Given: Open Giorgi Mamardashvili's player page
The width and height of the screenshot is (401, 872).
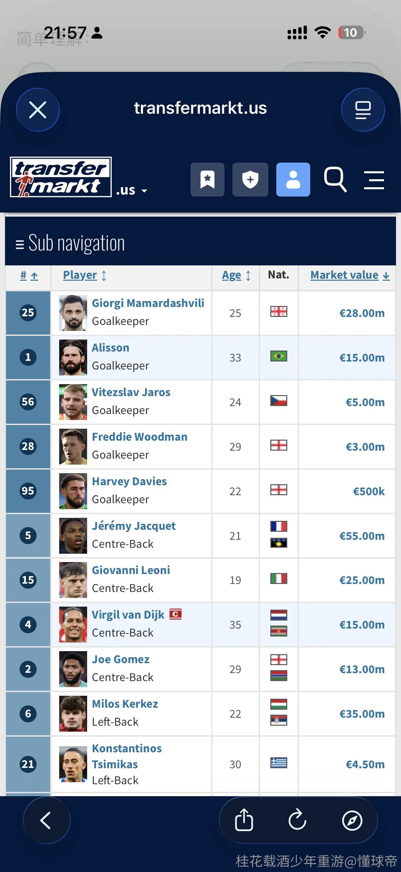Looking at the screenshot, I should click(148, 303).
